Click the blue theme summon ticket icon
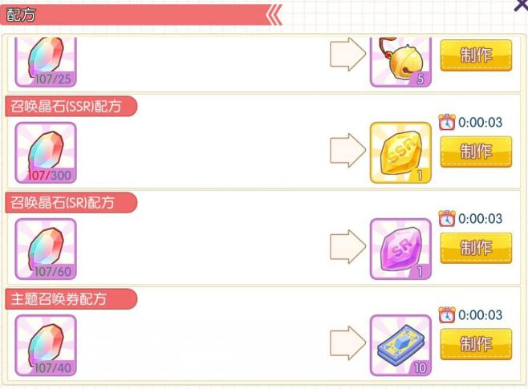528x389 pixels. tap(400, 344)
